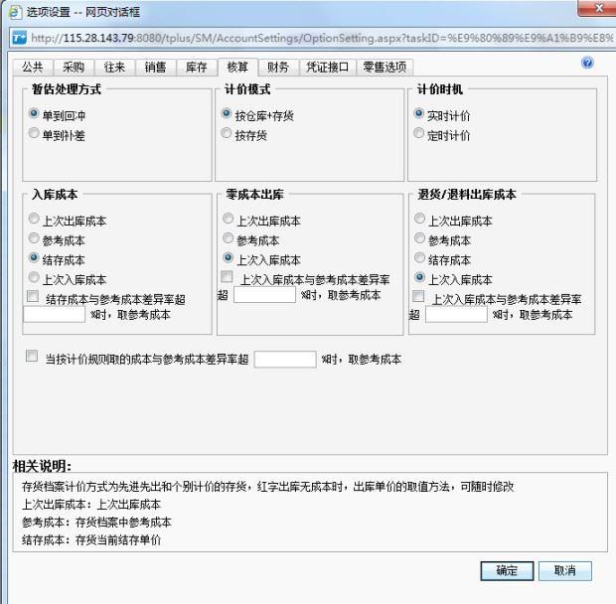The width and height of the screenshot is (616, 604).
Task: Choose 按仓库+存货 pricing mode
Action: coord(227,113)
